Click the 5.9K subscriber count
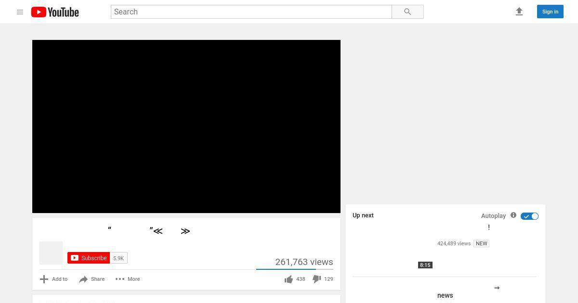Screen dimensions: 578x303 coord(118,258)
